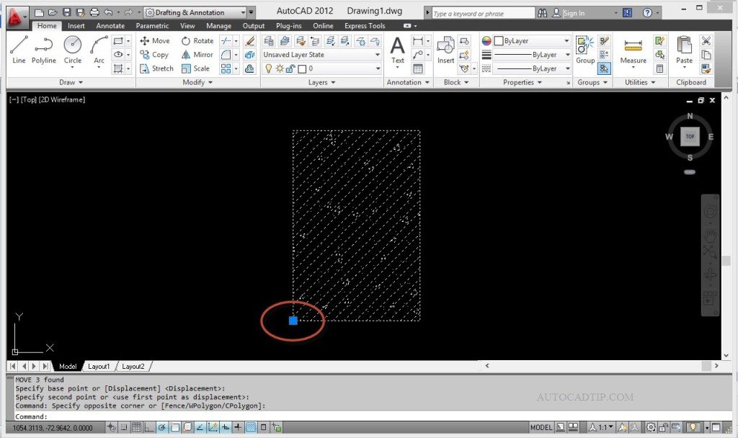Switch to the Parametric ribbon tab
738x438 pixels.
tap(152, 26)
